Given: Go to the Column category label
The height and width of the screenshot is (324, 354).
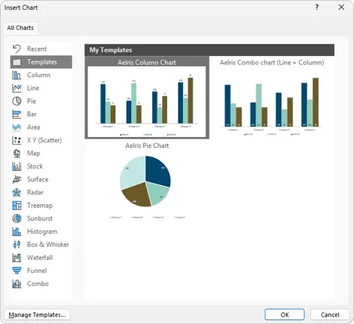Looking at the screenshot, I should 39,75.
